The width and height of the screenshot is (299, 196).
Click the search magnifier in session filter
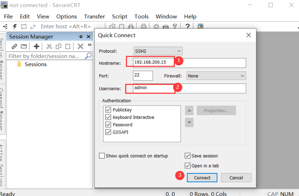pos(88,56)
